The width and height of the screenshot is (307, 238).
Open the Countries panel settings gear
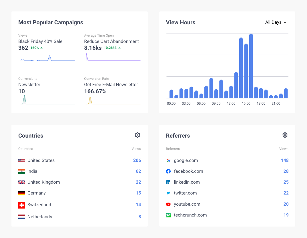click(137, 135)
